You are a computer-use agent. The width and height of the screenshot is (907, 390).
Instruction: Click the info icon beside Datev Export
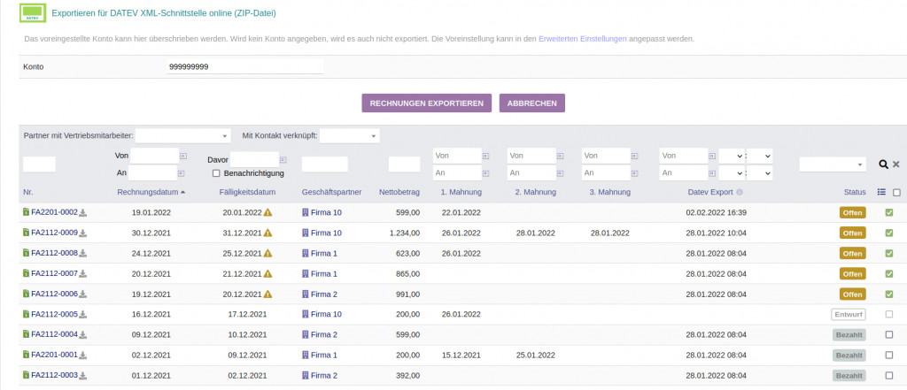point(740,192)
